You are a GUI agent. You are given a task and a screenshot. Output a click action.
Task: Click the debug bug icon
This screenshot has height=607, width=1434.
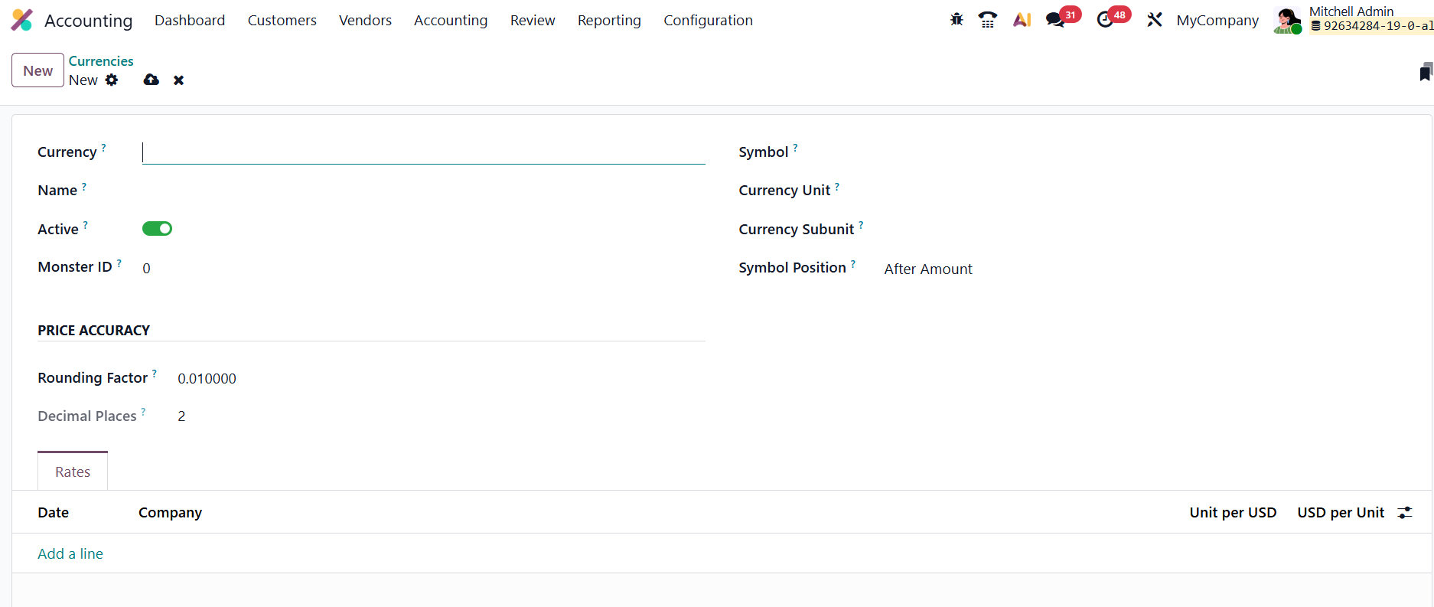(957, 20)
